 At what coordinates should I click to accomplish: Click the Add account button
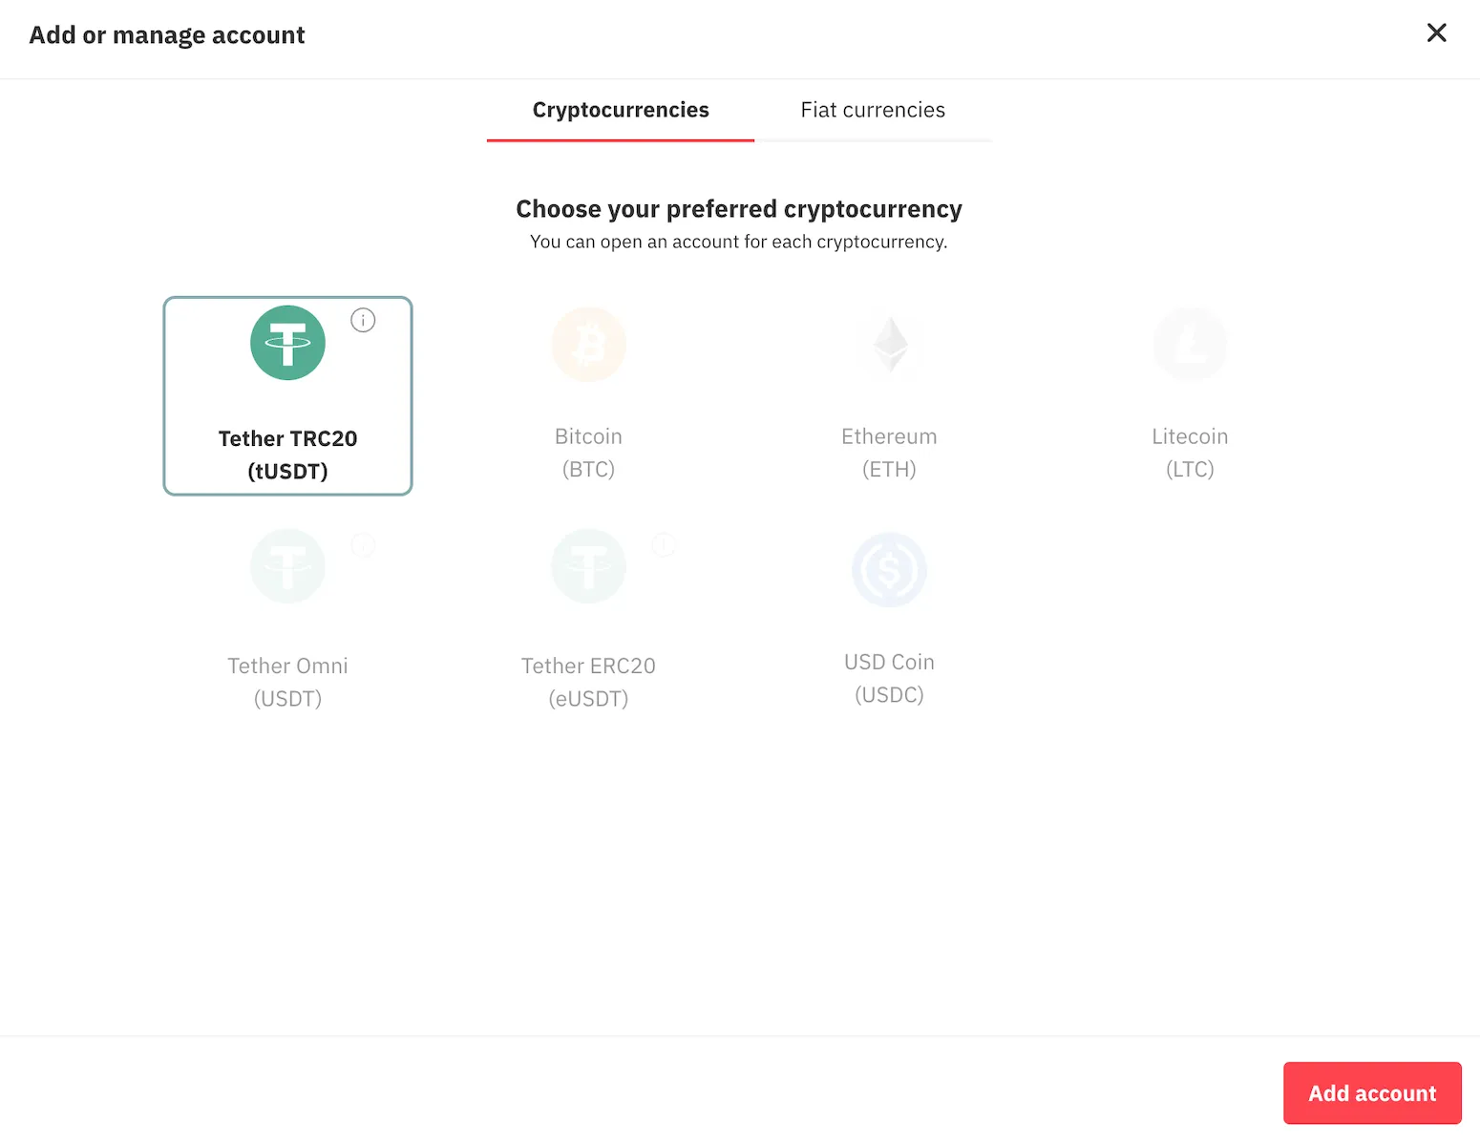pyautogui.click(x=1372, y=1093)
